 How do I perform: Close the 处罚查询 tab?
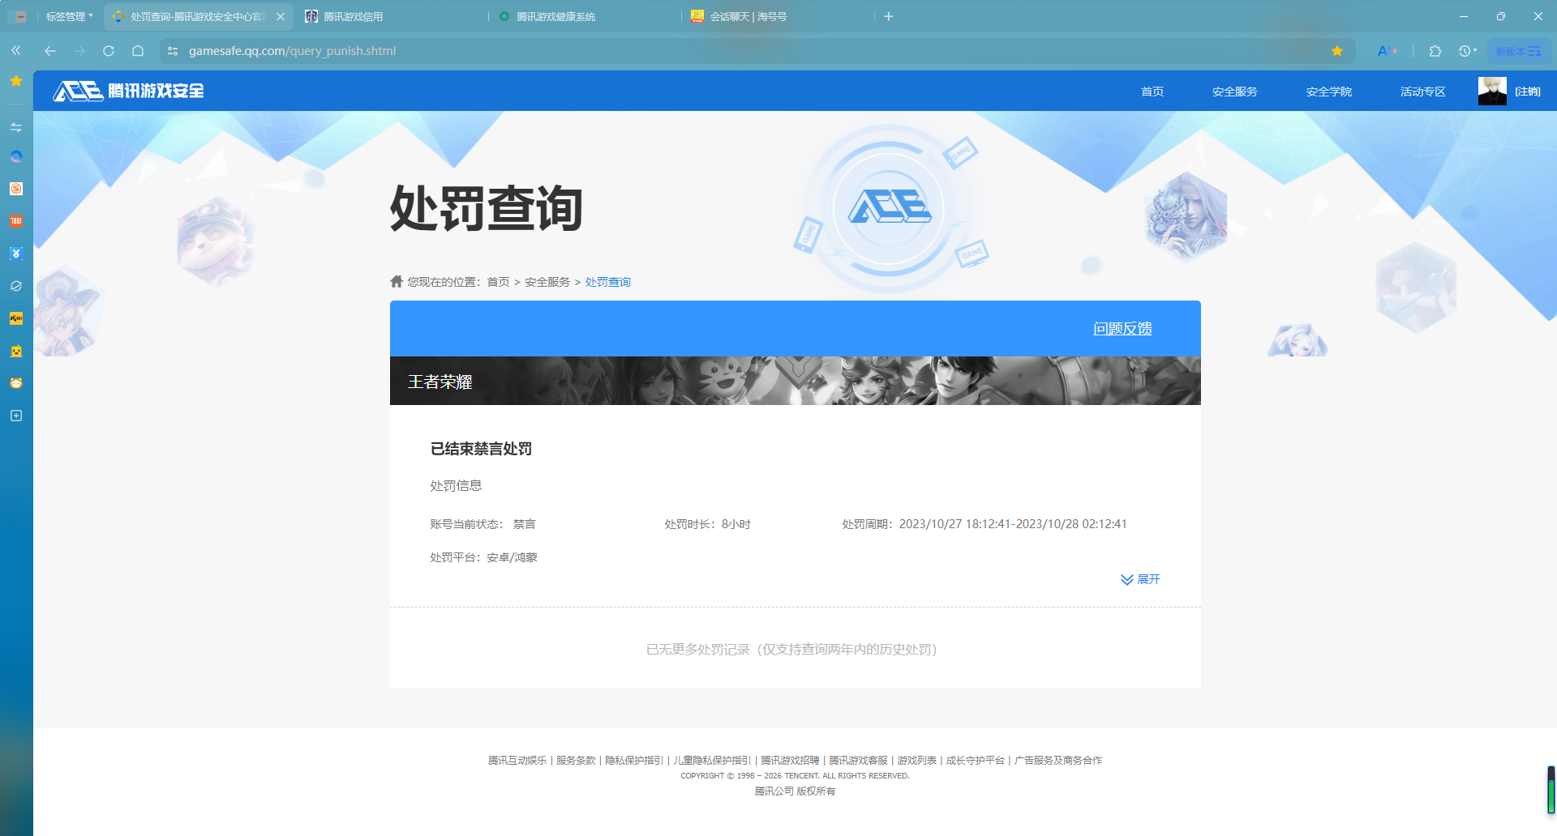pos(281,16)
